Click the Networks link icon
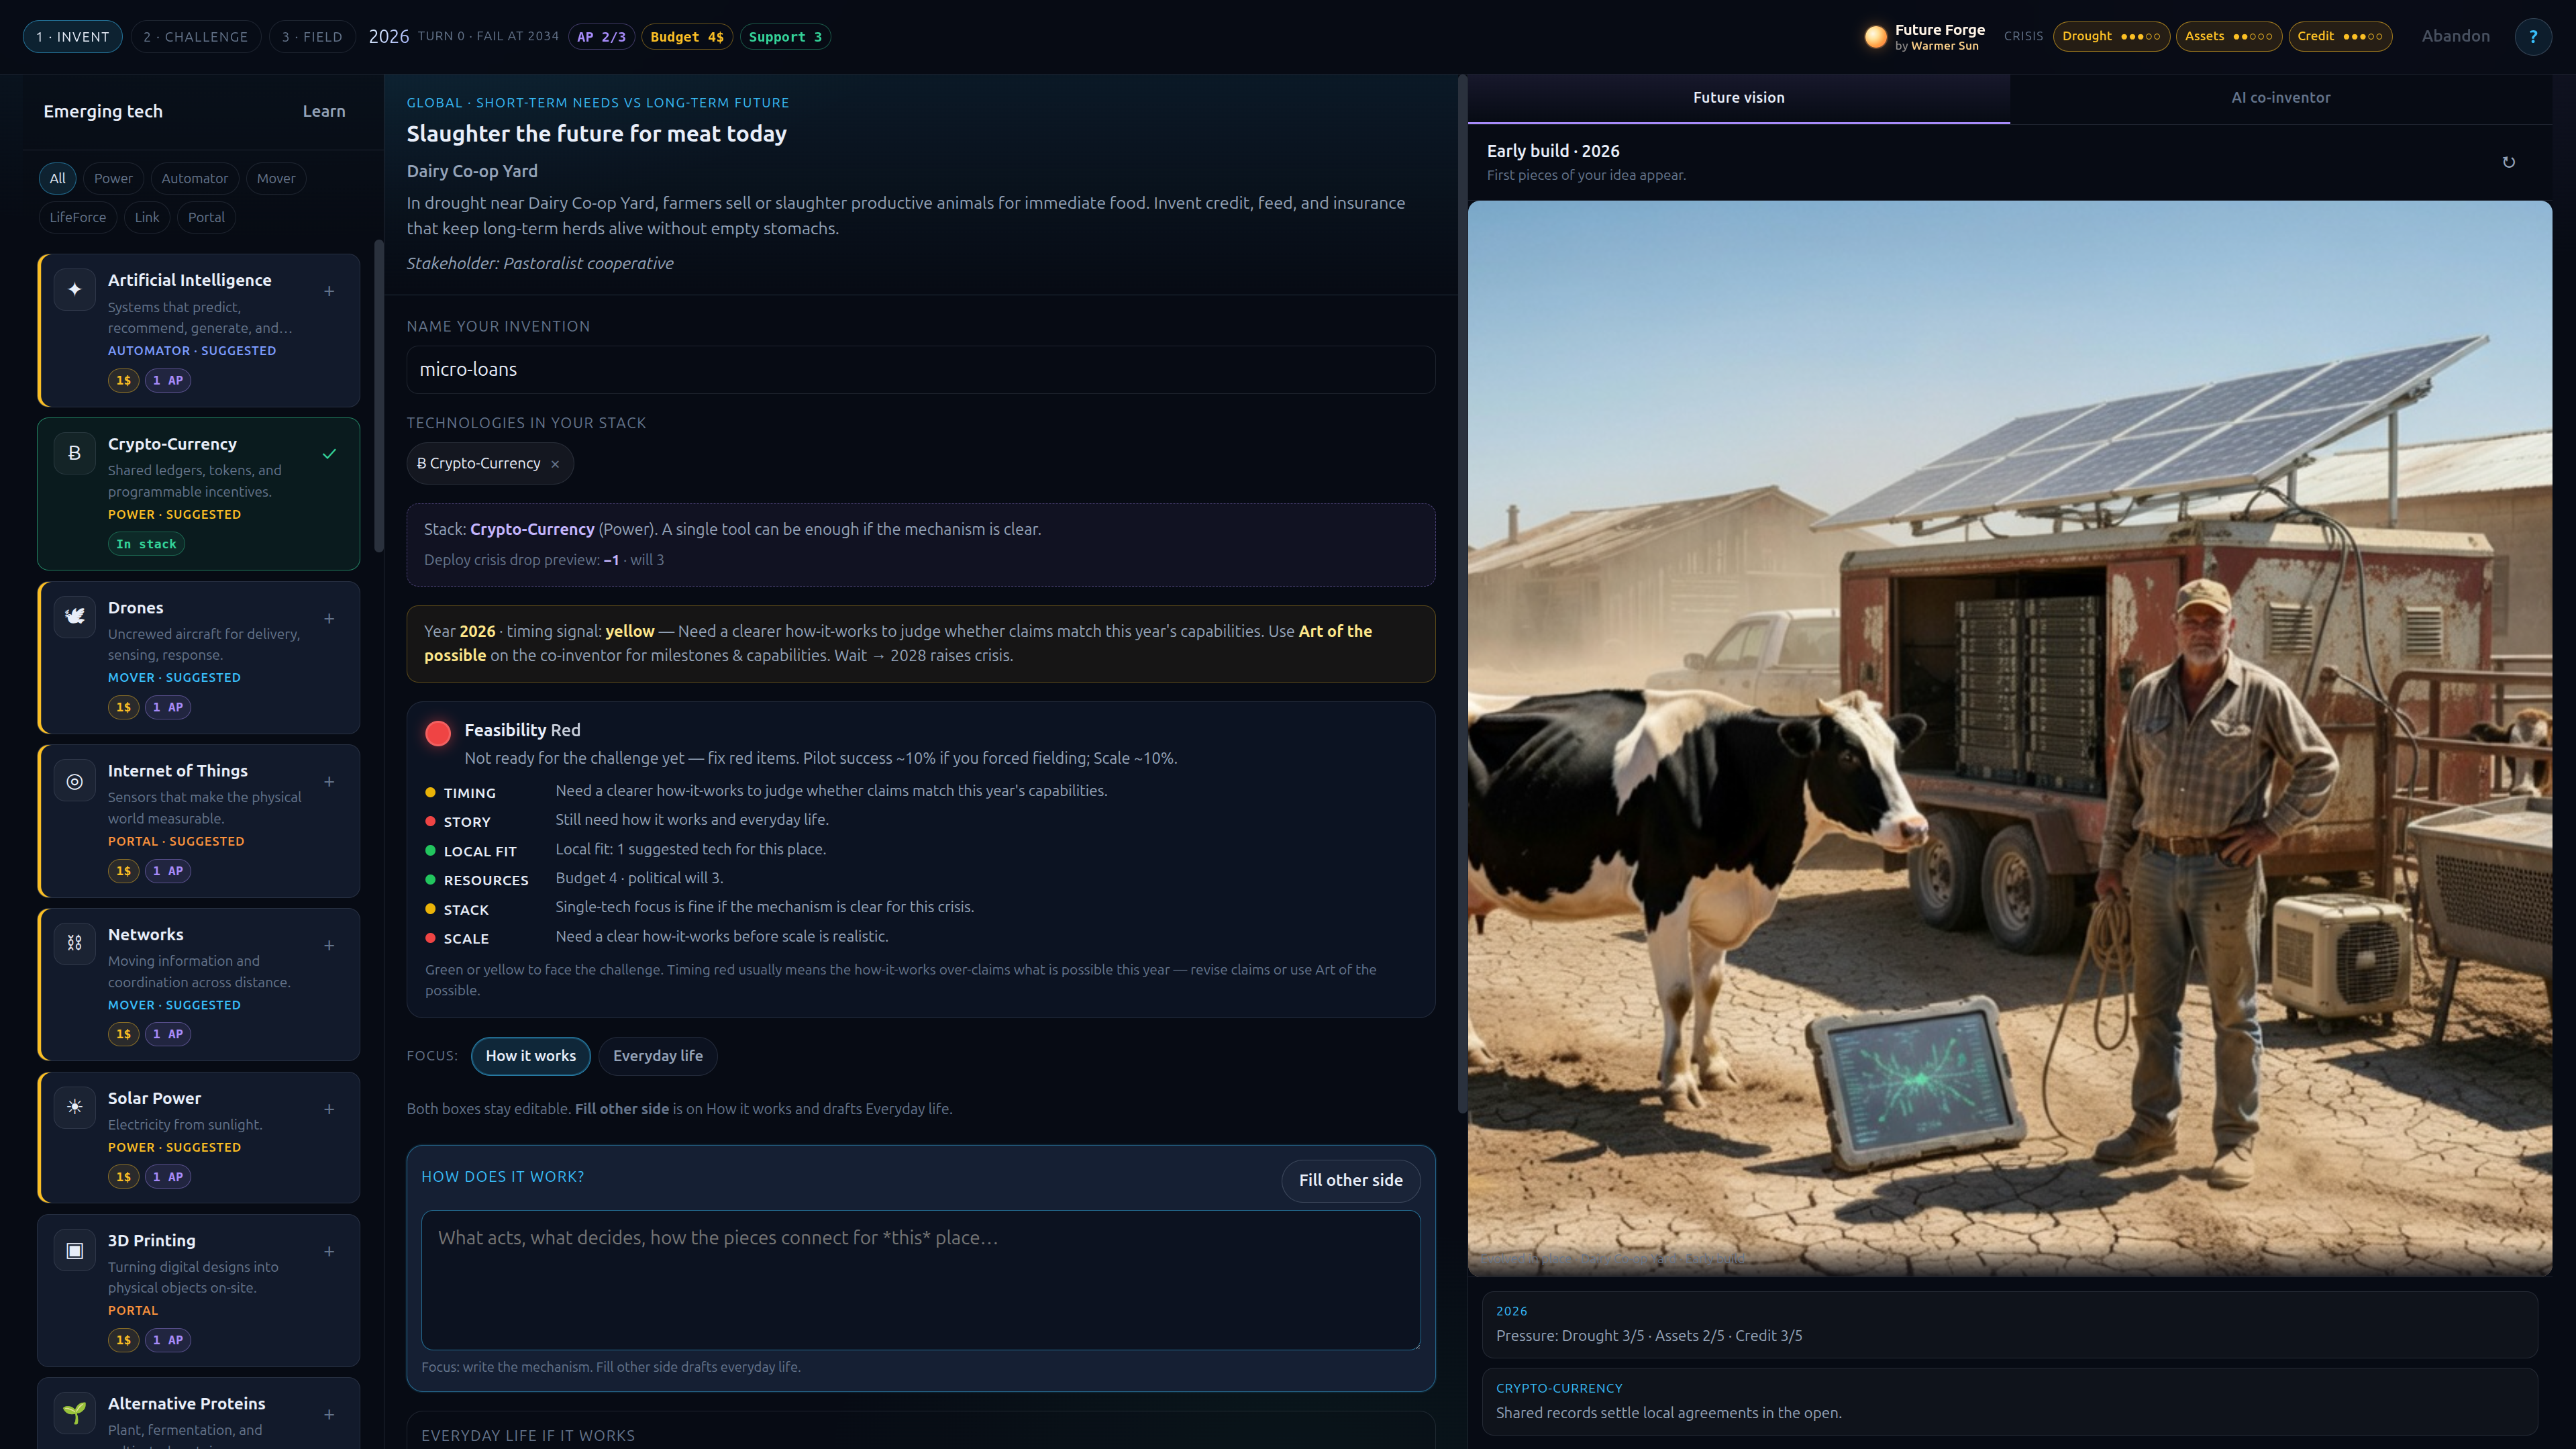Image resolution: width=2576 pixels, height=1449 pixels. point(74,944)
